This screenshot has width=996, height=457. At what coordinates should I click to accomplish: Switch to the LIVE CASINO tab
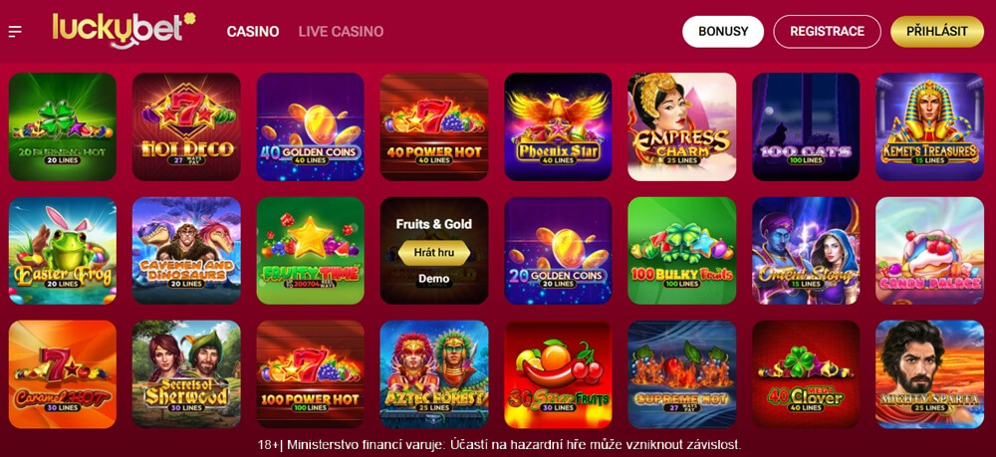[341, 31]
